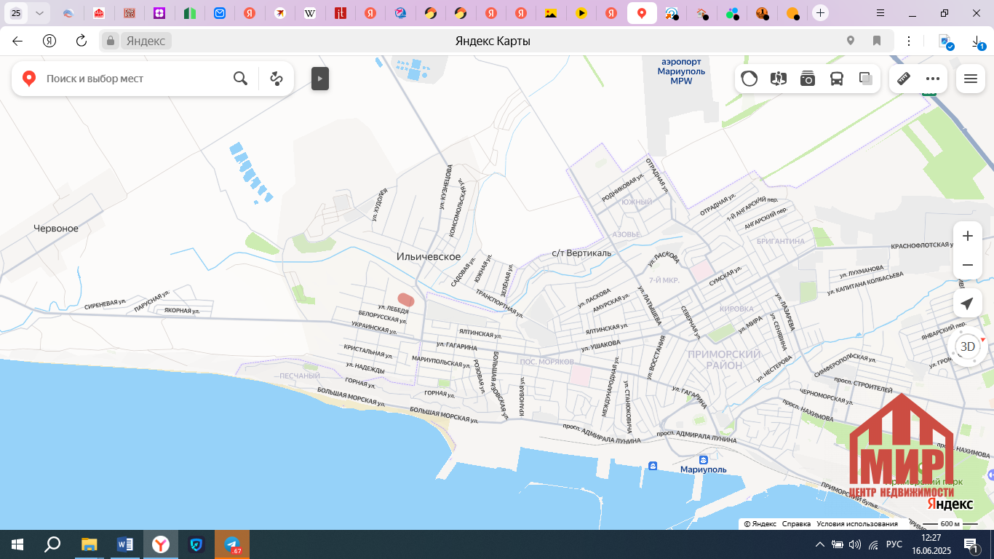Open the Условия использования link
Screen dimensions: 994x559
pos(857,524)
